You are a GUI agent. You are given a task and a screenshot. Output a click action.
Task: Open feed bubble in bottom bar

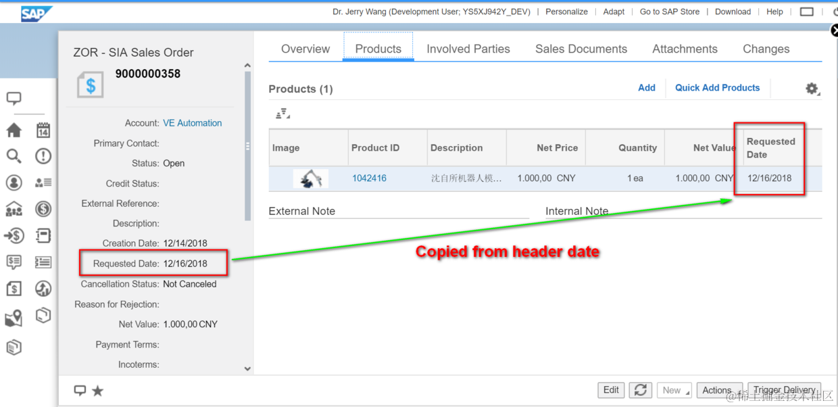tap(80, 390)
